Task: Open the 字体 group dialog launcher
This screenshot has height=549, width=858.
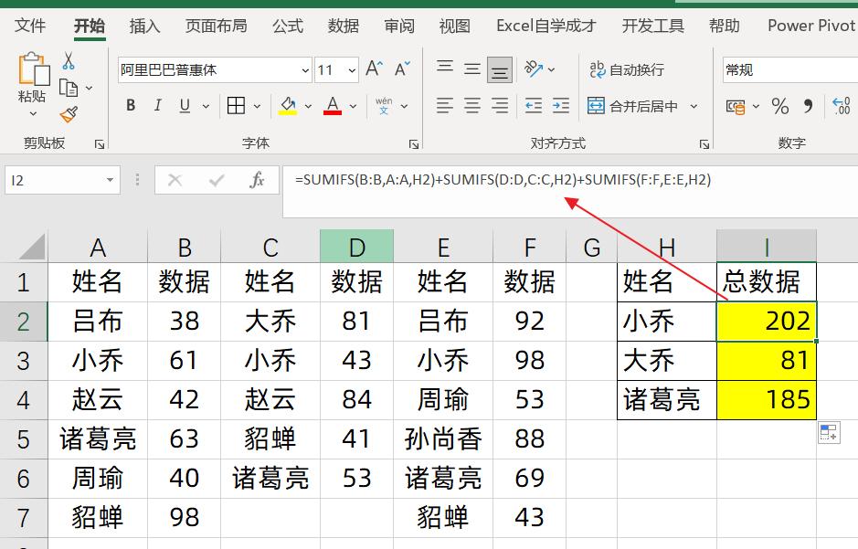Action: [413, 143]
